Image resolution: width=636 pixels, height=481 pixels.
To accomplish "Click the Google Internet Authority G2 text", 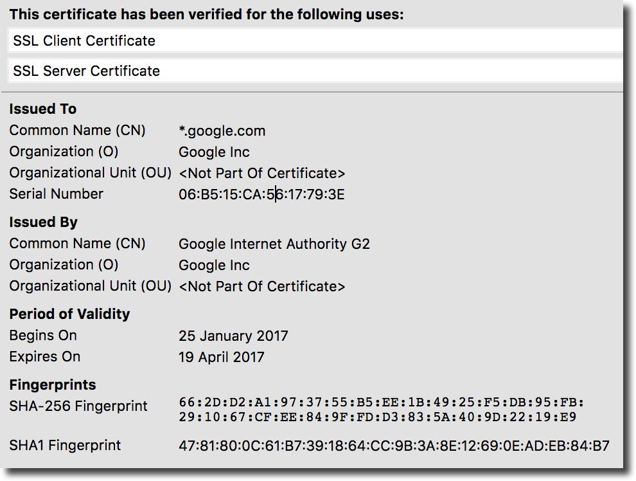I will pyautogui.click(x=274, y=244).
